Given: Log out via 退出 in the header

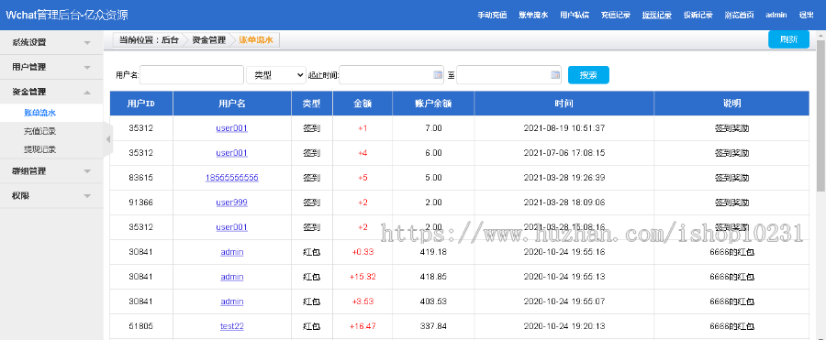Looking at the screenshot, I should click(806, 16).
